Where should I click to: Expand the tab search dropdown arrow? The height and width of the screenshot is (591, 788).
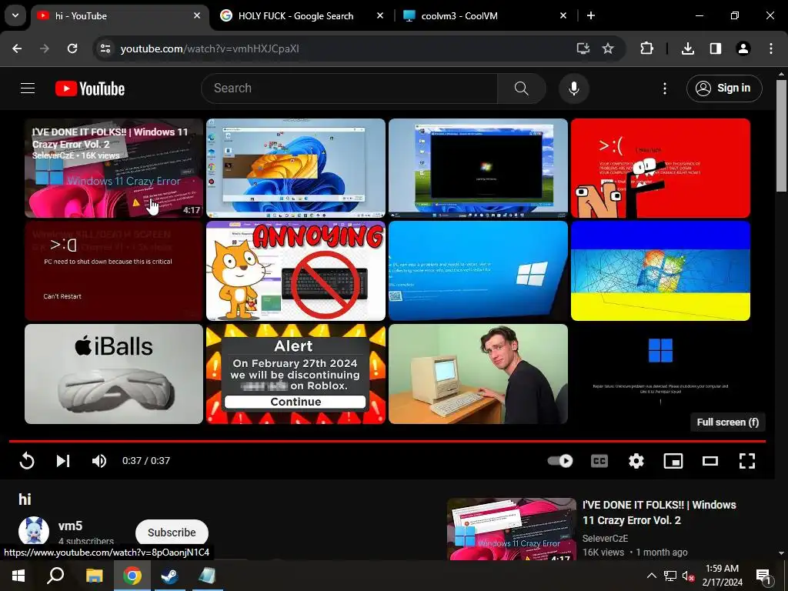click(15, 15)
